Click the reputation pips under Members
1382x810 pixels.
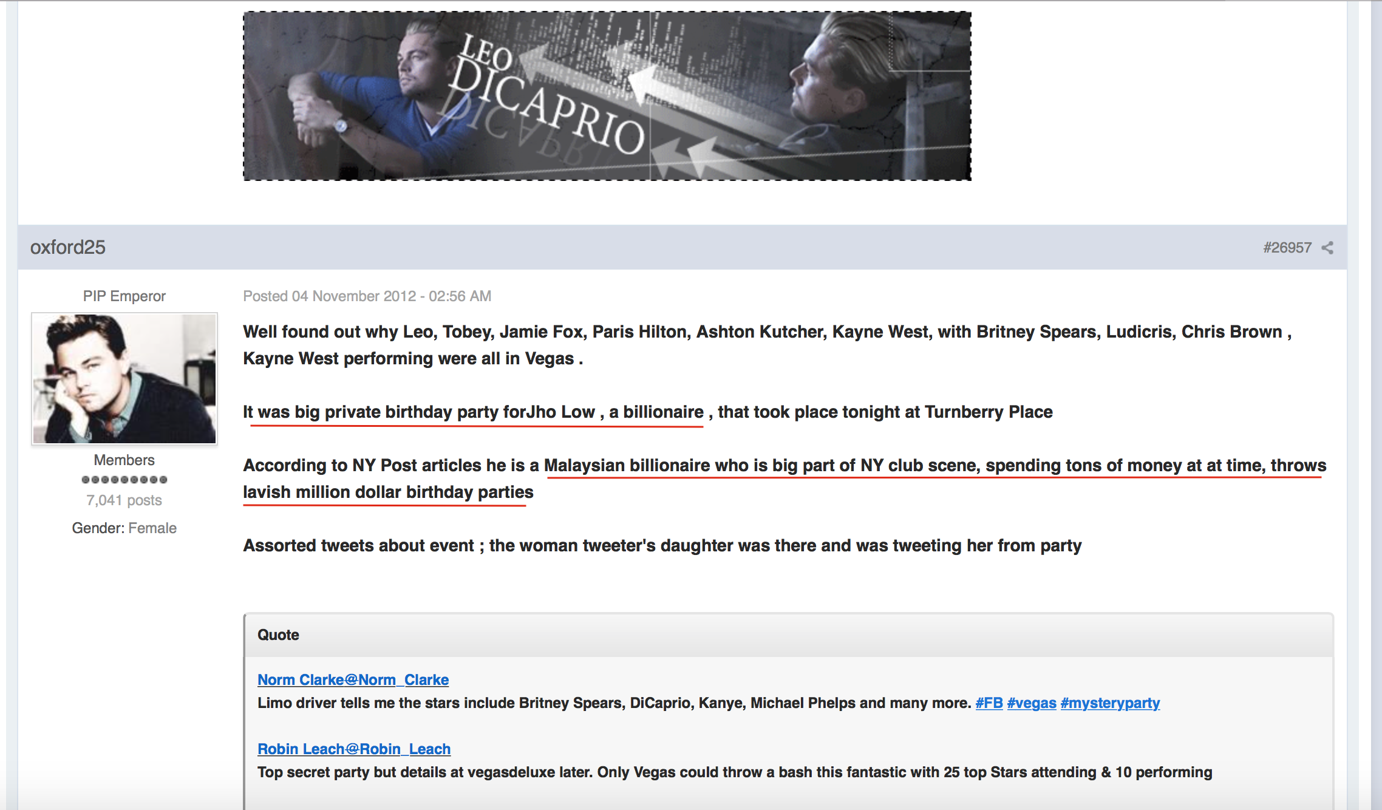(x=124, y=480)
